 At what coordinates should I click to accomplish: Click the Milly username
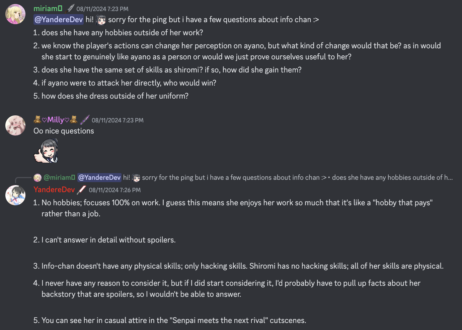point(56,120)
